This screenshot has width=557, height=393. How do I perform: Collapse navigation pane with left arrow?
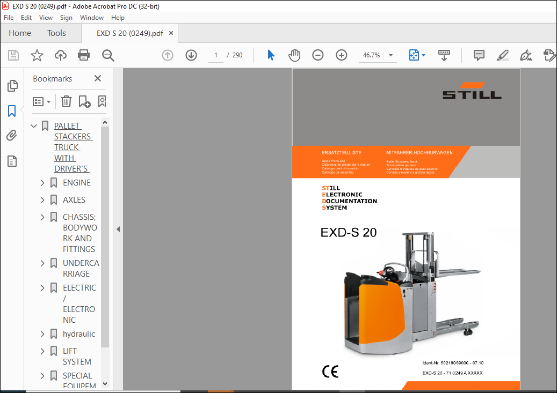coord(118,229)
